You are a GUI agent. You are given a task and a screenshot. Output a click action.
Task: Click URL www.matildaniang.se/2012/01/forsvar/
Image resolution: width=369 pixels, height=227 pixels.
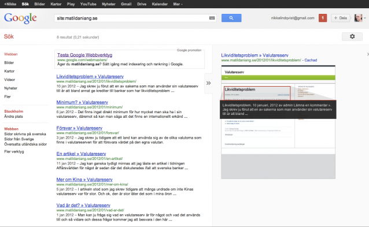(x=88, y=133)
